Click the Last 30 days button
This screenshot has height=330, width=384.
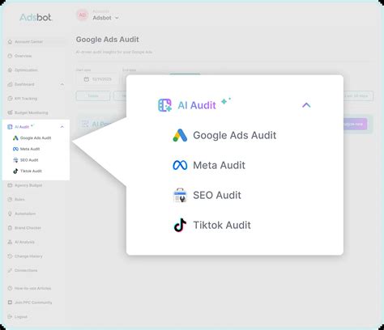pos(358,96)
